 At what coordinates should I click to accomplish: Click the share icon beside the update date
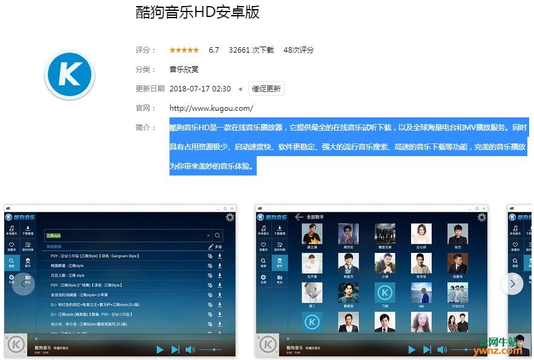[240, 89]
